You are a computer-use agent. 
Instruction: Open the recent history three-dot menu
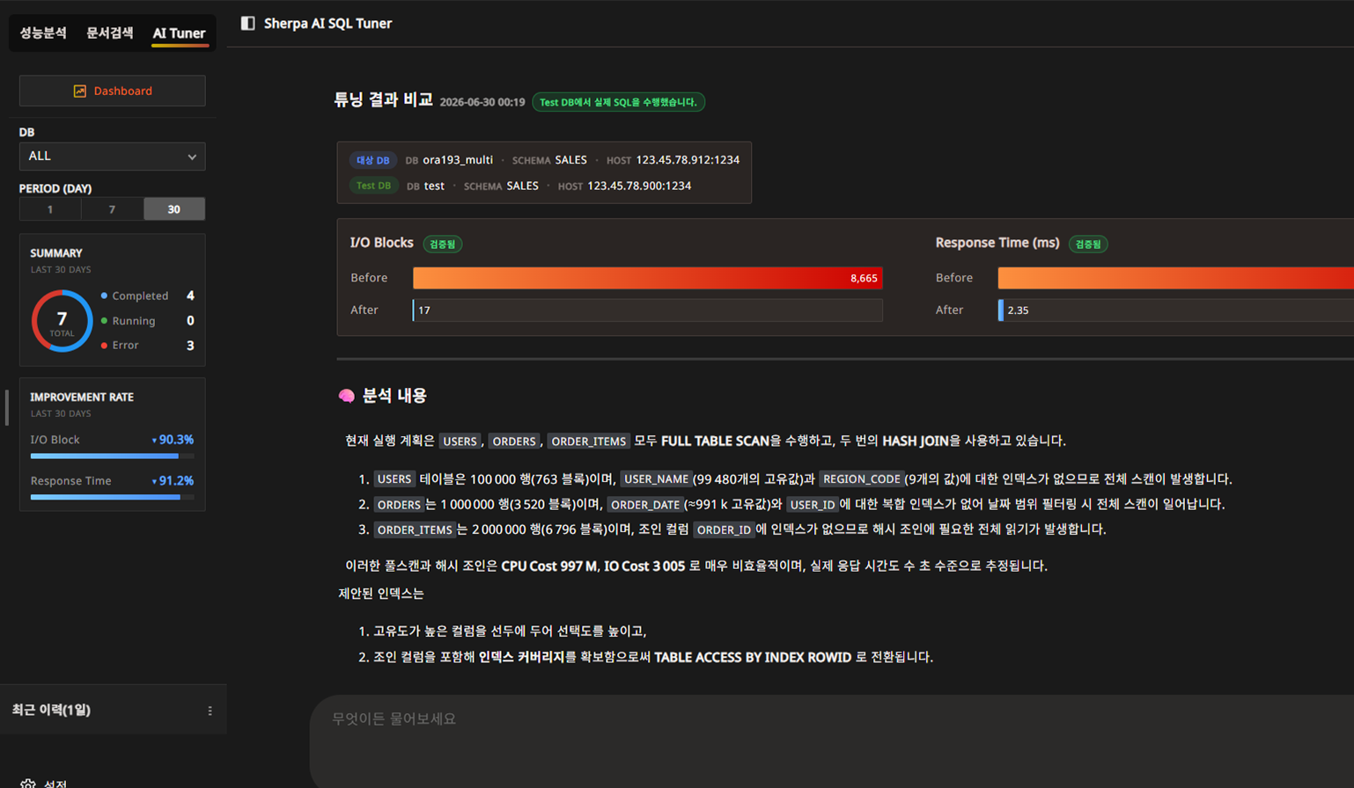[210, 711]
